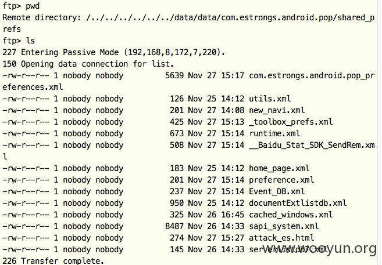Screen dimensions: 382x265
Task: Select runtime.xml in the listing
Action: (274, 133)
